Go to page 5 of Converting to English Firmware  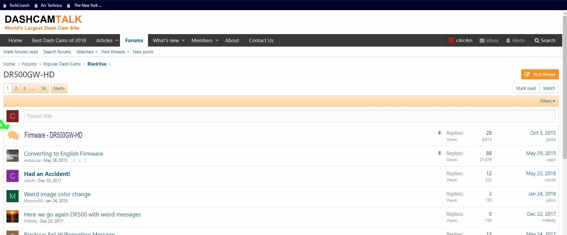pos(85,160)
